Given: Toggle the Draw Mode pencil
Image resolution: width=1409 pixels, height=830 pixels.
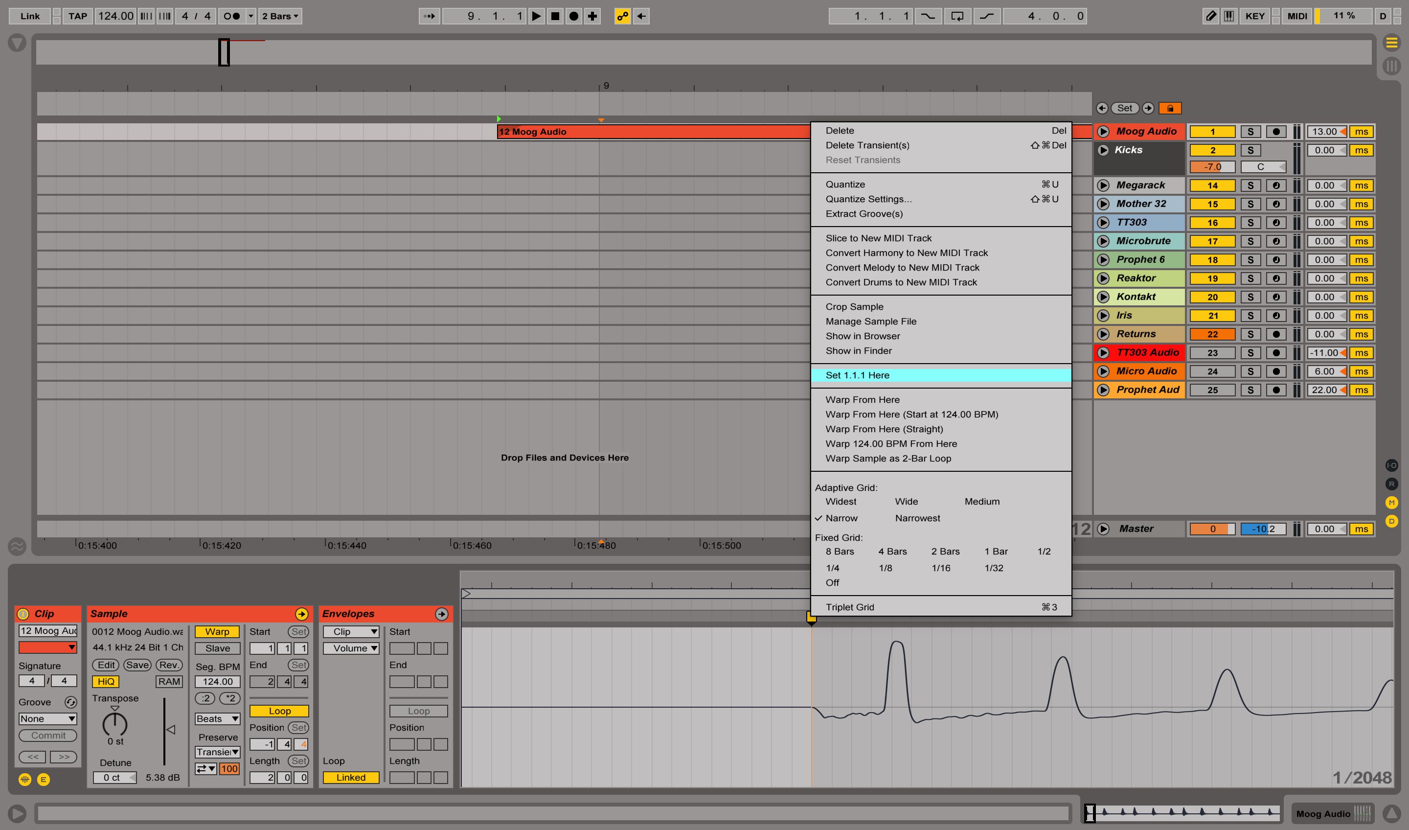Looking at the screenshot, I should [1210, 16].
